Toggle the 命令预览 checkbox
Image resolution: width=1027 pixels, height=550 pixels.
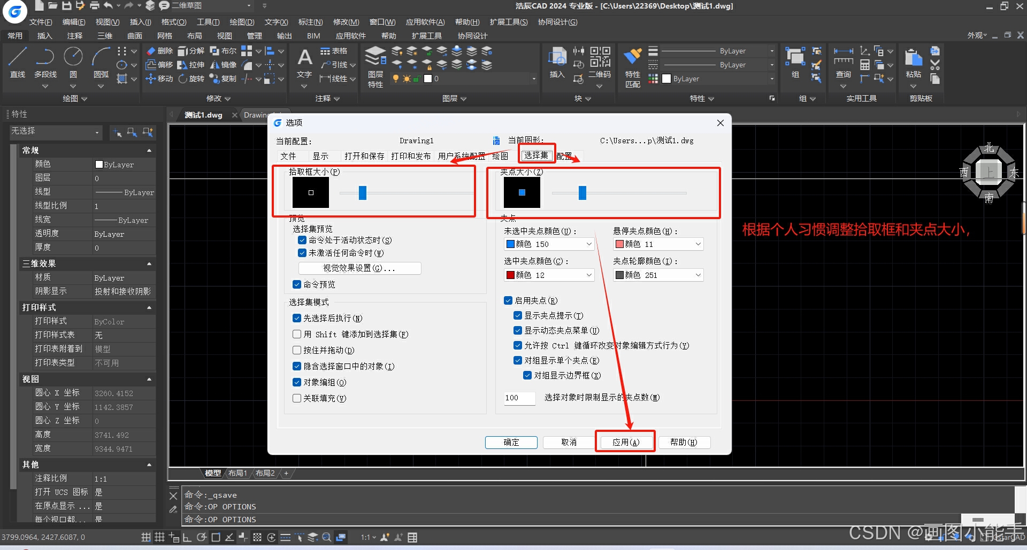point(297,284)
